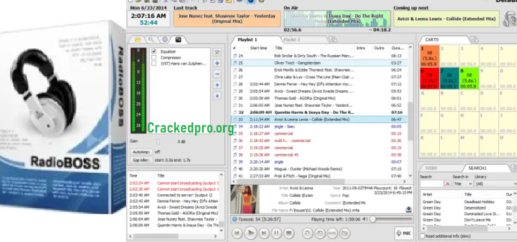
Task: Clear search with red X
Action: (447, 184)
